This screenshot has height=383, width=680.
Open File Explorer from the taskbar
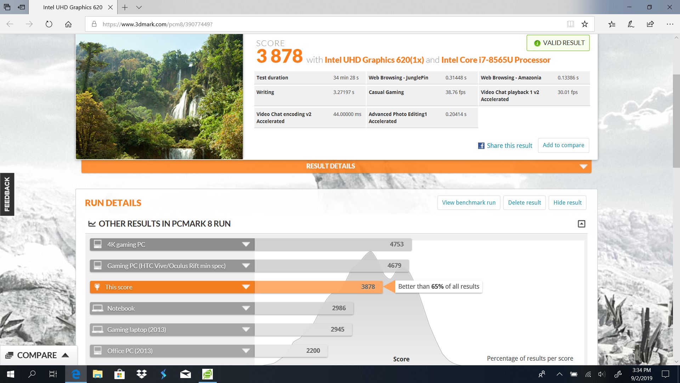click(97, 374)
